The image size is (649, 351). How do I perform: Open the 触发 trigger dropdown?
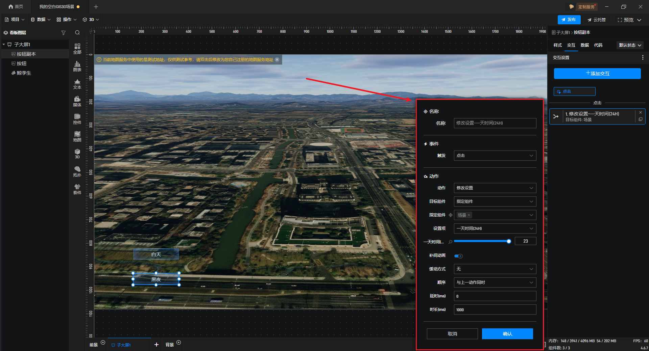click(495, 156)
